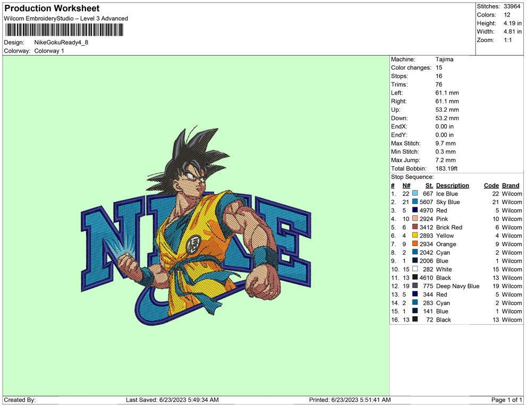This screenshot has height=405, width=526.
Task: Click the Max Jump value '7.2 mm'
Action: tap(445, 160)
